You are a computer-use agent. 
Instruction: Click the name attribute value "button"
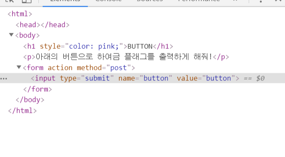[x=156, y=78]
